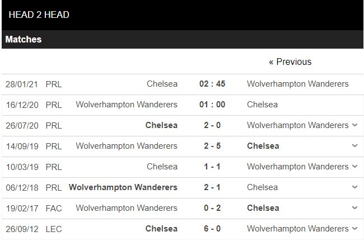Click bold Chelsea in the 19/02/17 row
The image size is (364, 241).
click(x=263, y=208)
